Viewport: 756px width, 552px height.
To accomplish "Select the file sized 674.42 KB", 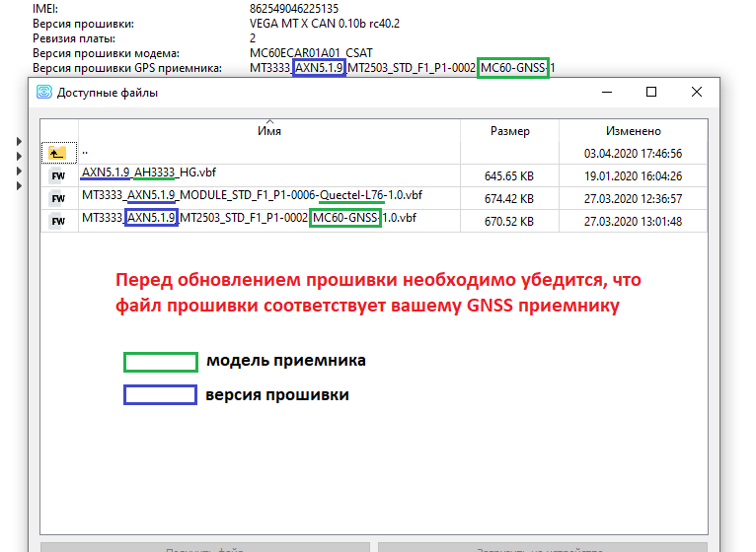I will coord(509,198).
